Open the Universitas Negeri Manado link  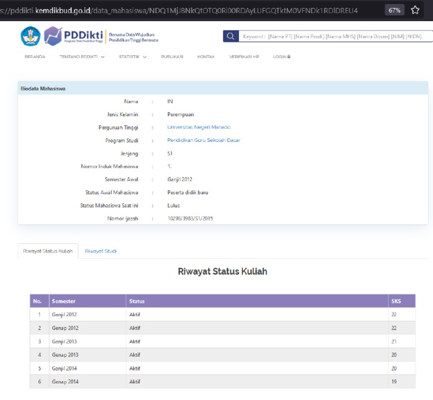pyautogui.click(x=198, y=127)
